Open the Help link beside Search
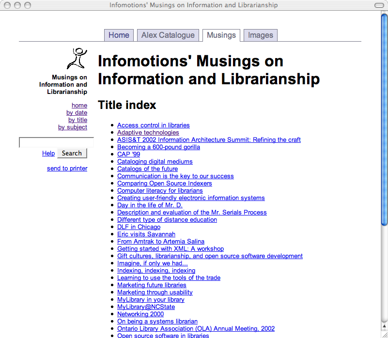This screenshot has height=338, width=388. 48,154
